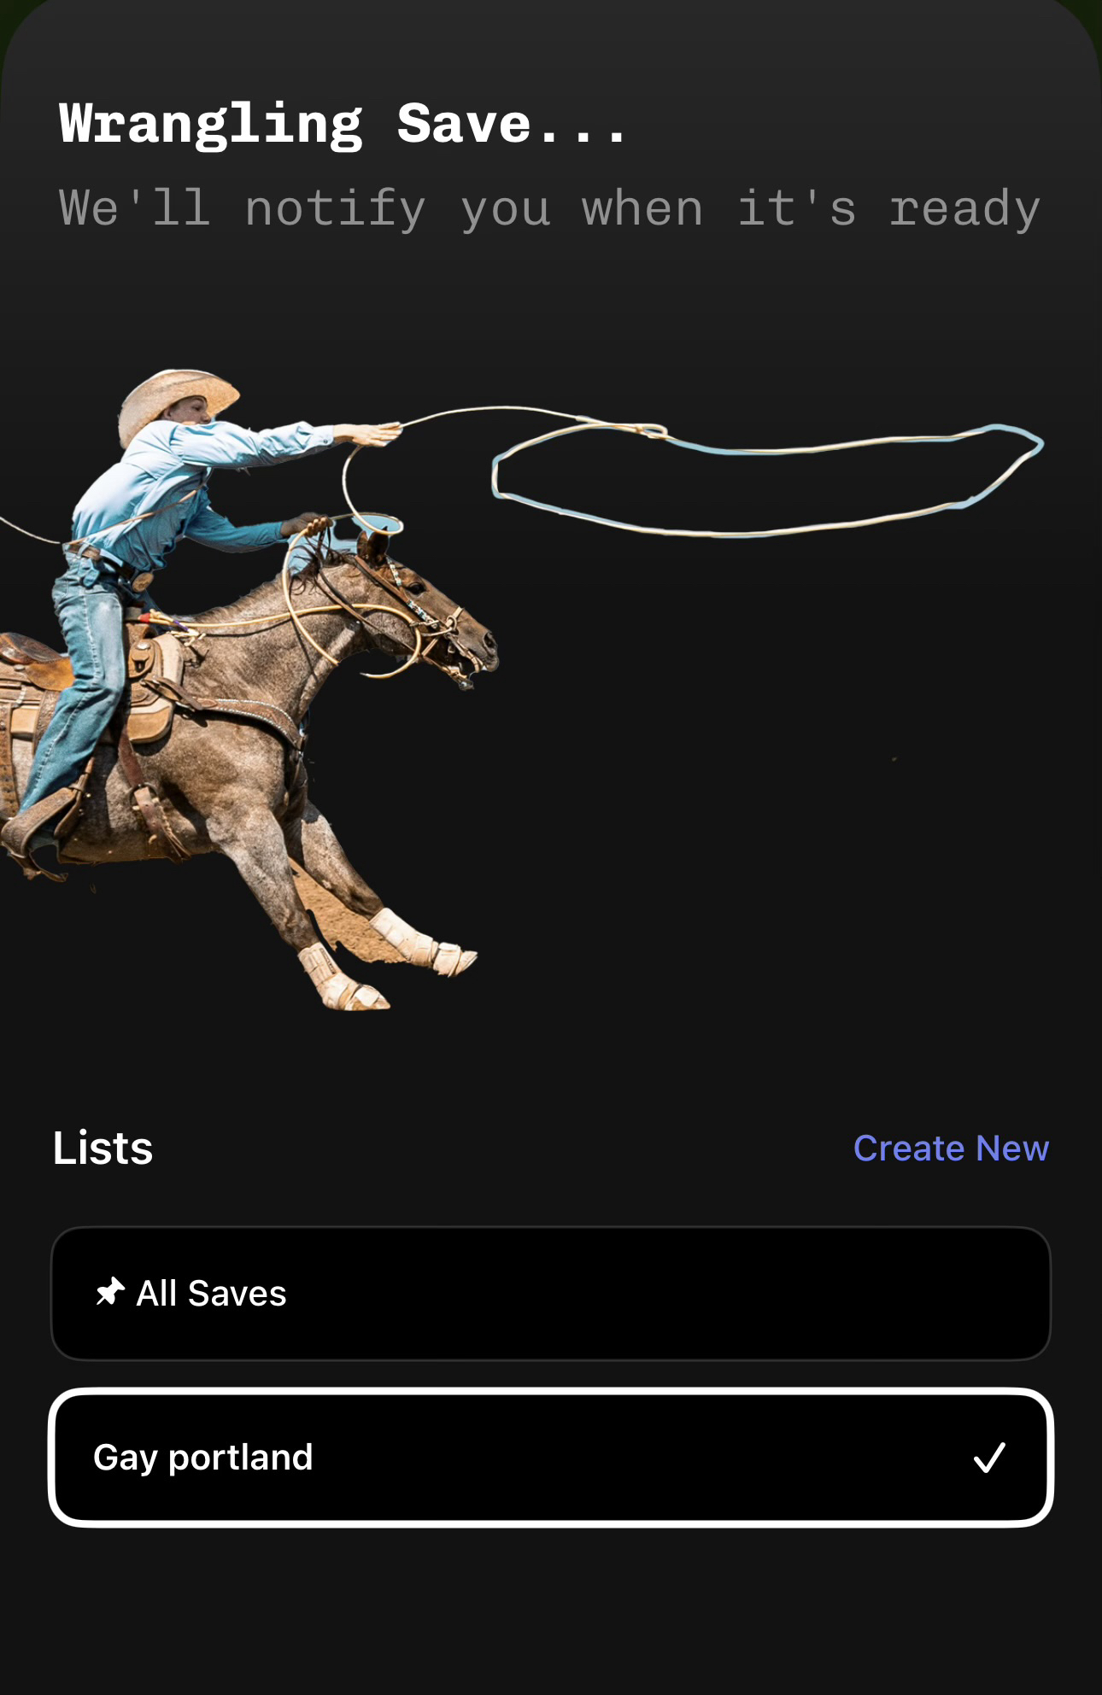
Task: Select the All Saves list row
Action: tap(551, 1293)
